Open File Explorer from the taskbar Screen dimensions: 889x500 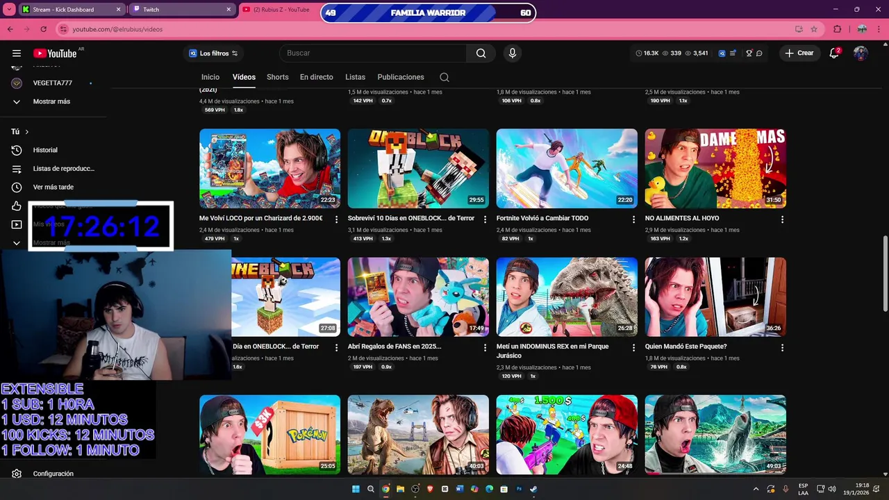pos(400,489)
